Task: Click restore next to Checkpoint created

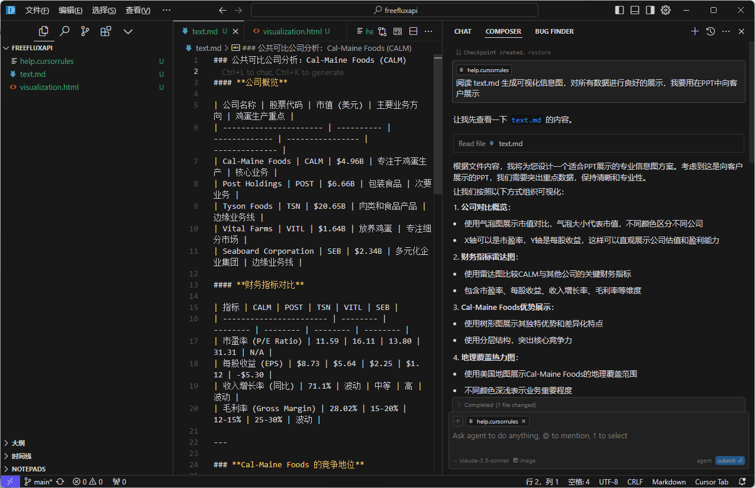Action: [x=540, y=53]
